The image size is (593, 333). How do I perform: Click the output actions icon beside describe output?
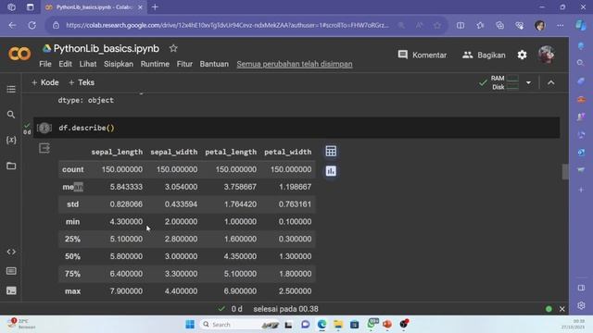coord(44,148)
